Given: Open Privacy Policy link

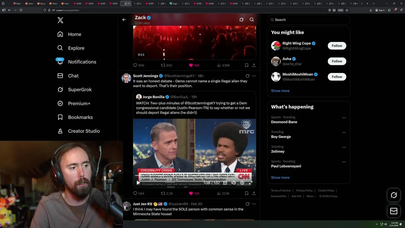Looking at the screenshot, I should (304, 191).
